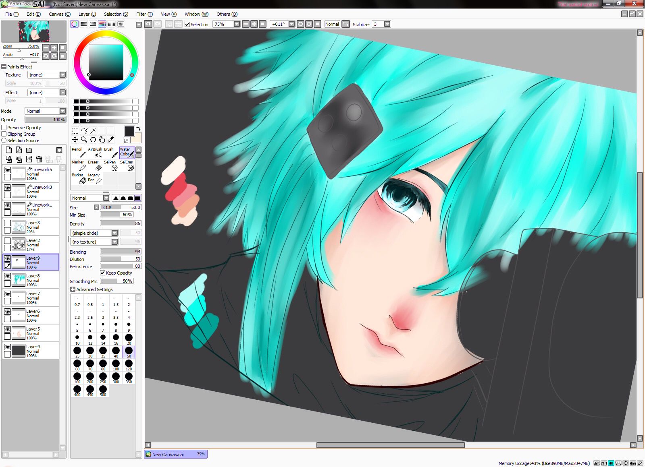The width and height of the screenshot is (645, 467).
Task: Open the Others menu
Action: point(227,14)
